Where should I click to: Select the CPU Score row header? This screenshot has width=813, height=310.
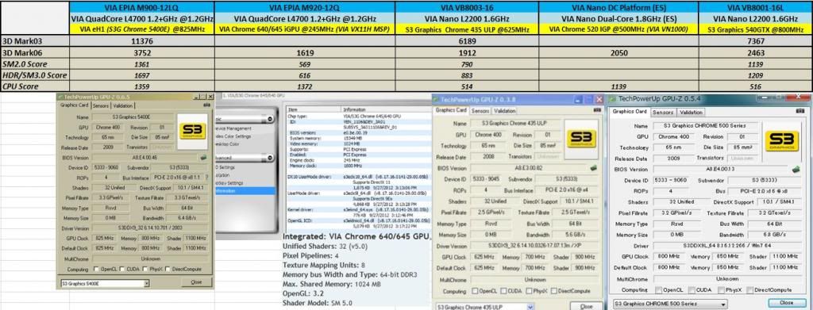[x=35, y=86]
